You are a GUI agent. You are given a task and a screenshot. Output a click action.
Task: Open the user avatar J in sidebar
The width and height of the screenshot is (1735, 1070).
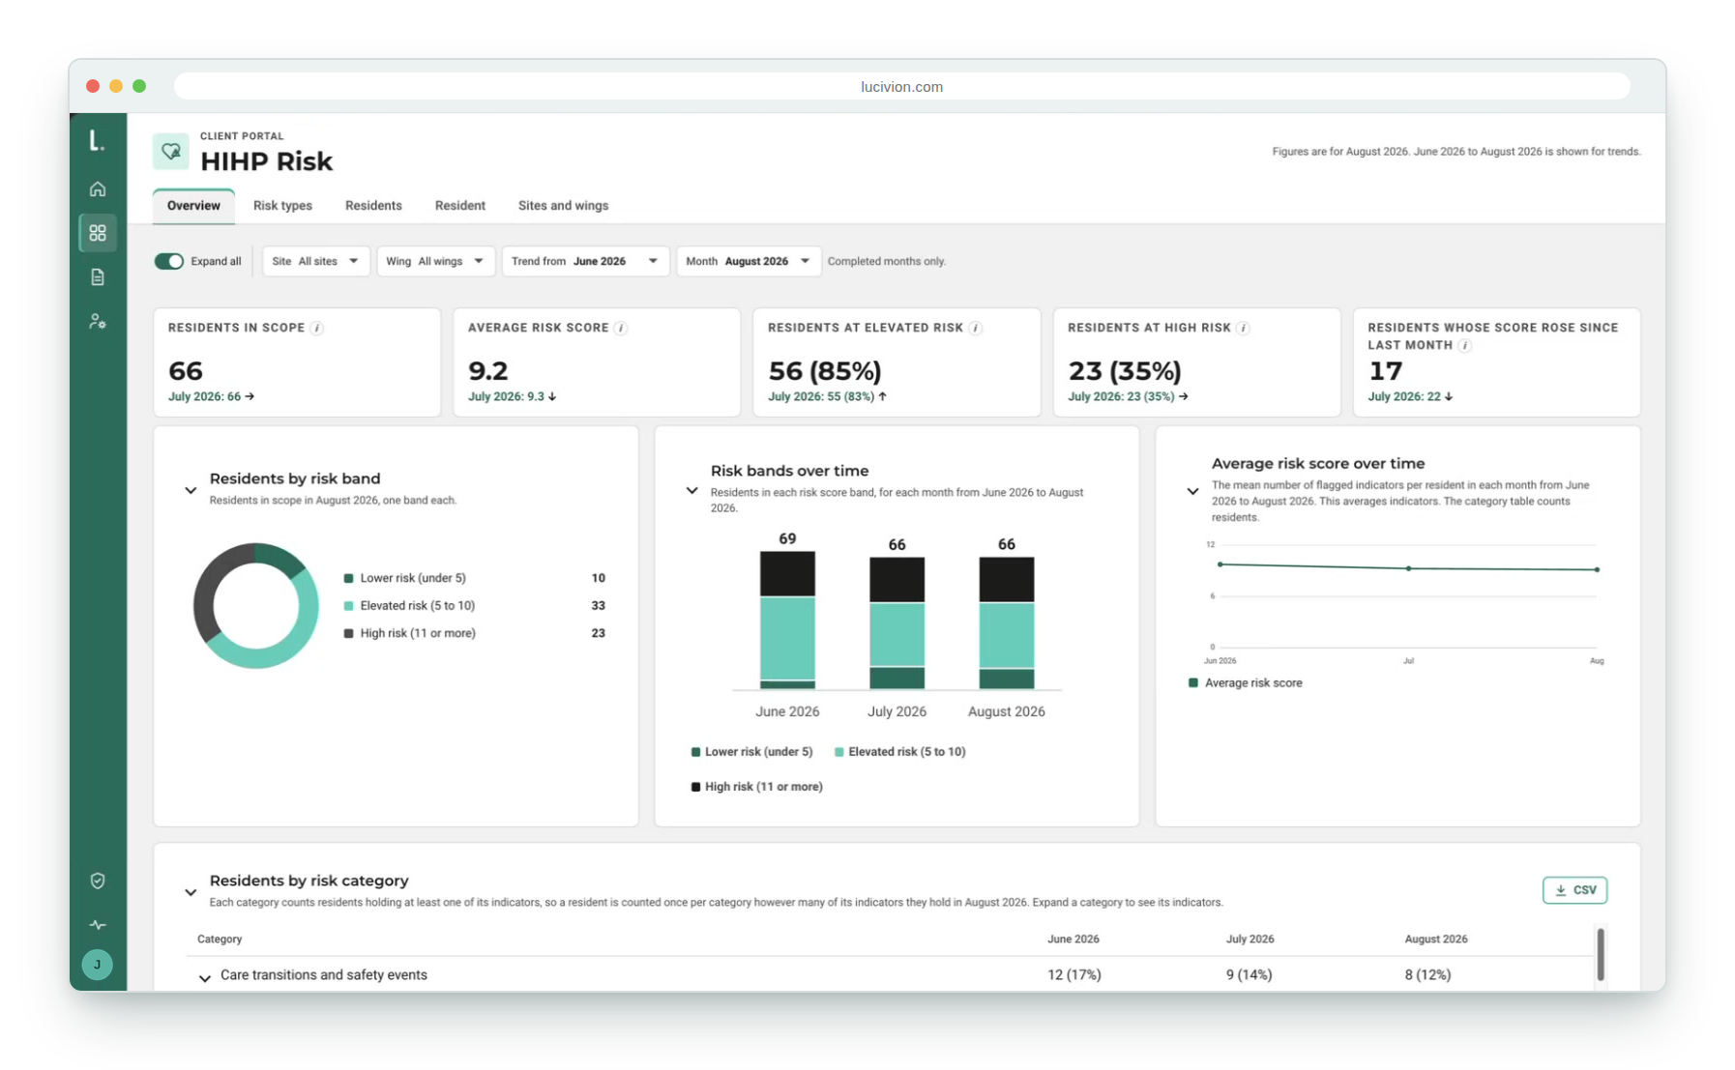[x=98, y=965]
